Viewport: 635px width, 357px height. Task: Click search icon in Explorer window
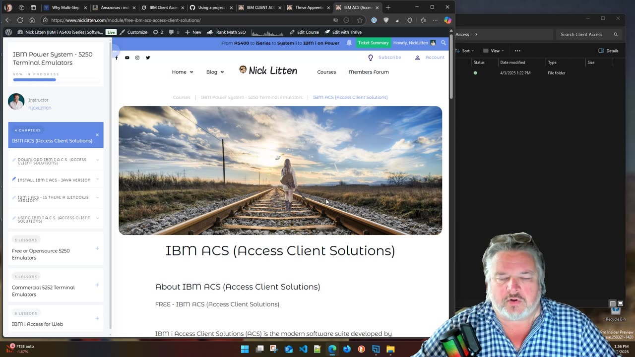tap(616, 34)
